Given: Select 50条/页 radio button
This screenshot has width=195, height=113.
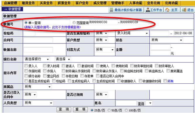Looking at the screenshot, I should coord(109,110).
